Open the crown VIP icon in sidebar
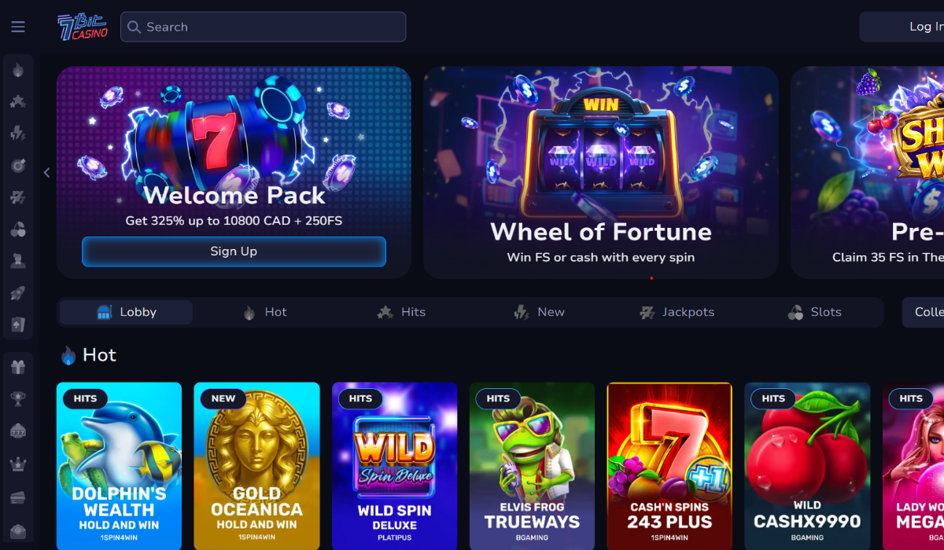Screen dimensions: 944x550 18,464
